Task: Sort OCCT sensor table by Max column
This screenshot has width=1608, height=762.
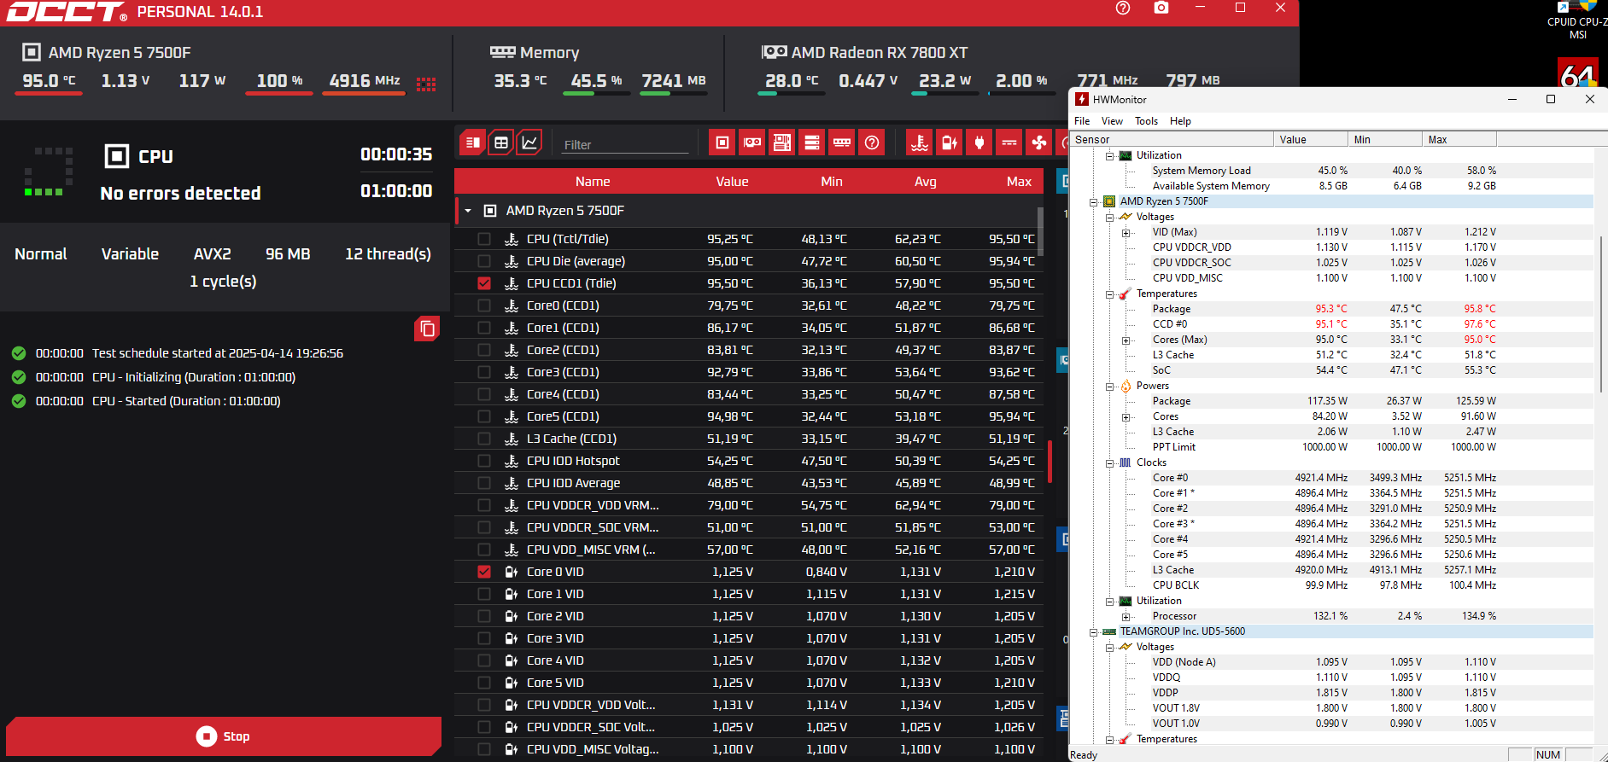Action: pyautogui.click(x=1019, y=182)
